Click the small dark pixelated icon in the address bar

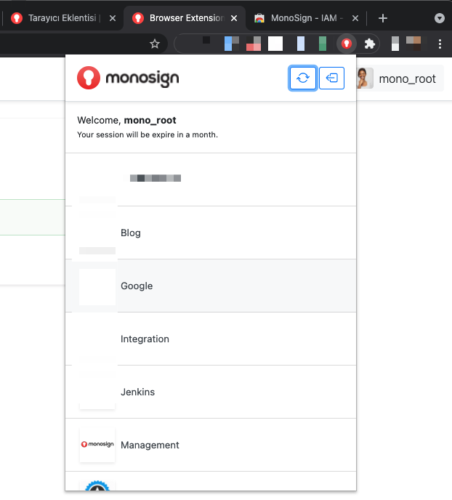click(x=206, y=40)
